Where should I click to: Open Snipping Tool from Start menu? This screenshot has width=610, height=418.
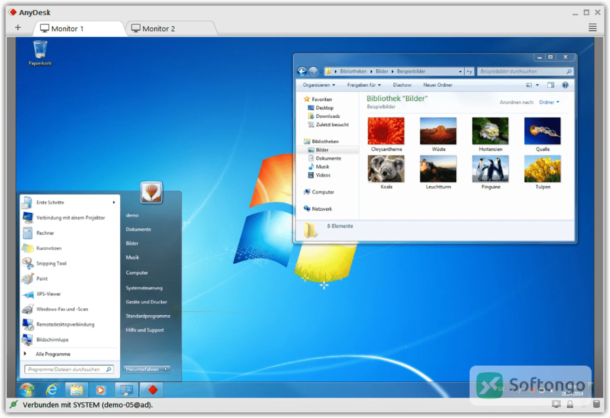(x=51, y=263)
